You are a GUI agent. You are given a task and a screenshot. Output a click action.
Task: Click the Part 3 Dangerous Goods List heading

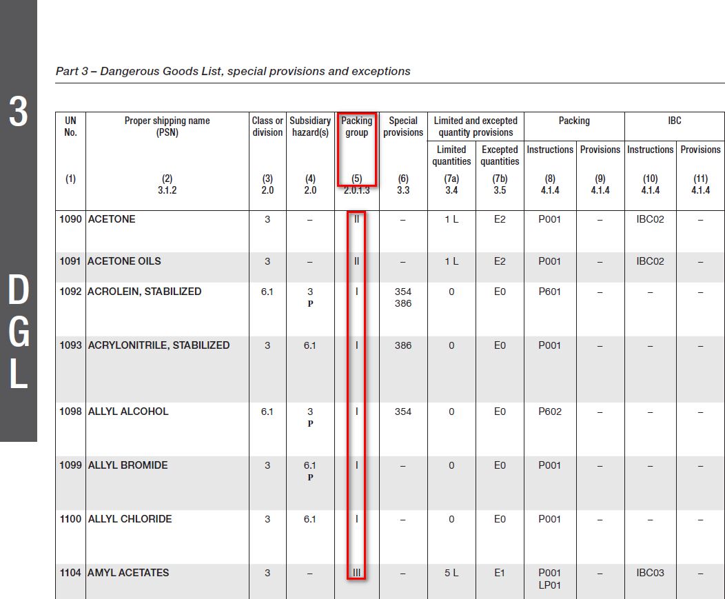233,71
